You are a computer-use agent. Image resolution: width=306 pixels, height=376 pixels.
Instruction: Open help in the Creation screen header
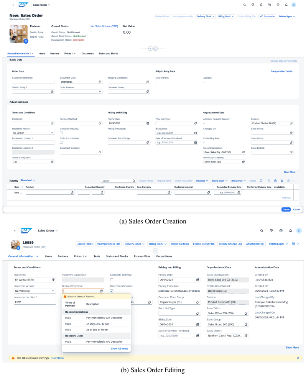tap(278, 5)
